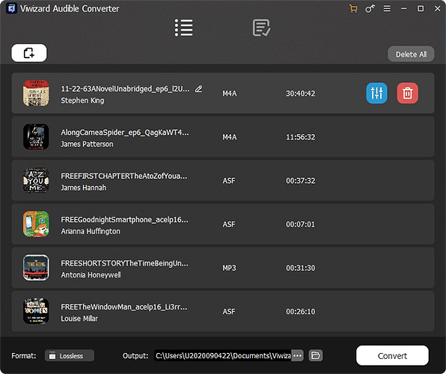Switch to the audiobook list tab
This screenshot has height=374, width=446.
[x=183, y=28]
